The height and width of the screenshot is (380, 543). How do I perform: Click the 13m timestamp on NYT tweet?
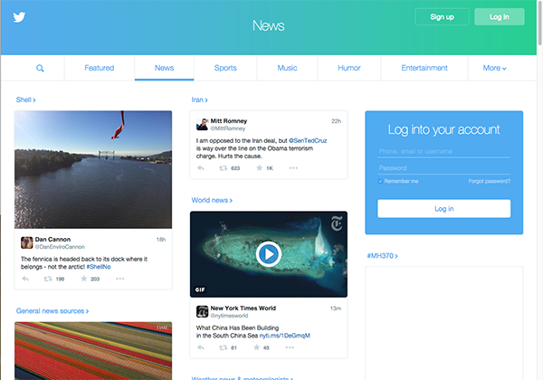(x=336, y=309)
